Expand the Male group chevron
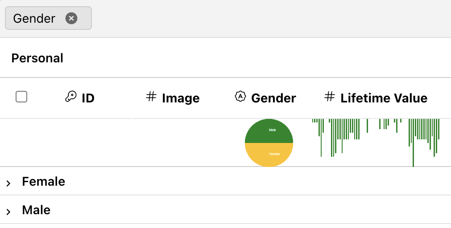This screenshot has height=228, width=451. 8,212
